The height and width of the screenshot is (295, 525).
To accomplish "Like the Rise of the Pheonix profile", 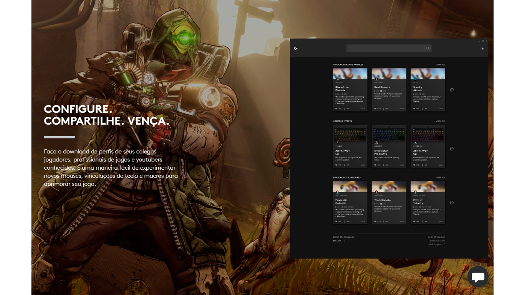I will pyautogui.click(x=336, y=109).
